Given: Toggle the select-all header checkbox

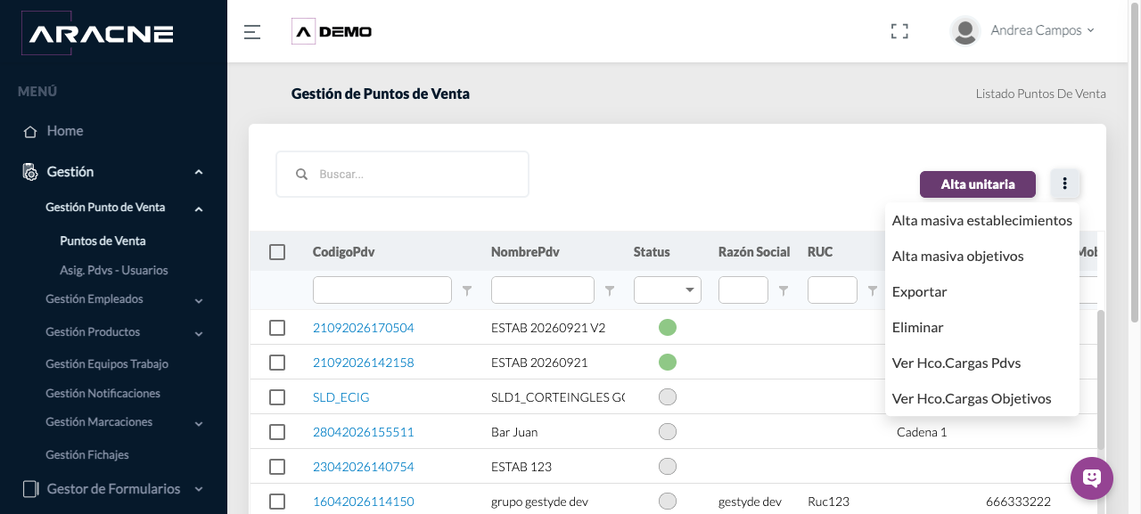Looking at the screenshot, I should [277, 252].
